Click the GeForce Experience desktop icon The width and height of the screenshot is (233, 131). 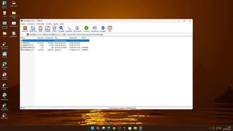[4, 107]
